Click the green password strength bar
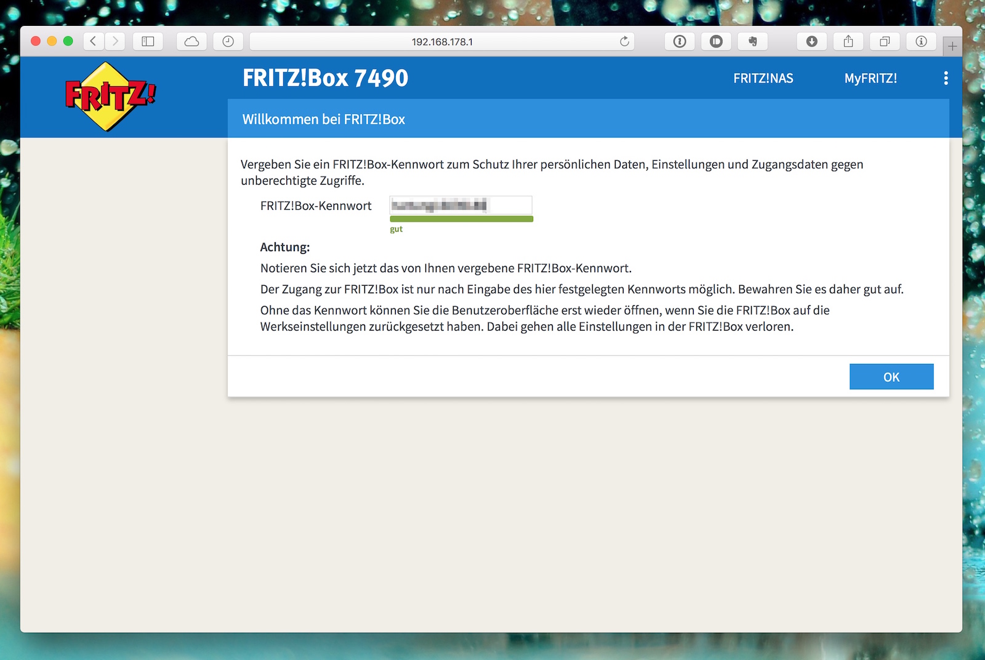The height and width of the screenshot is (660, 985). pyautogui.click(x=461, y=219)
